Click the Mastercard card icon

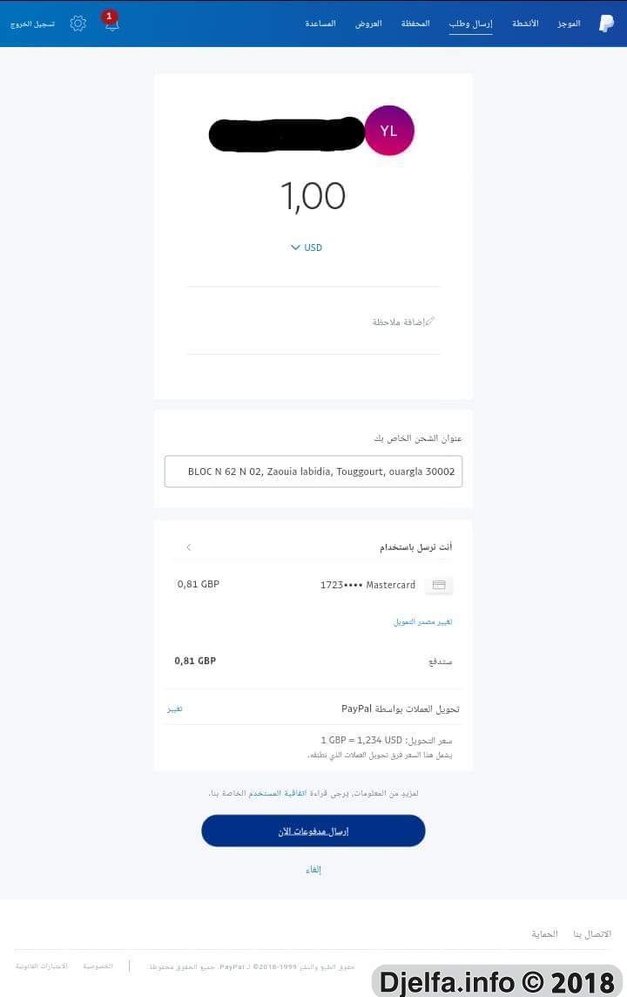439,585
